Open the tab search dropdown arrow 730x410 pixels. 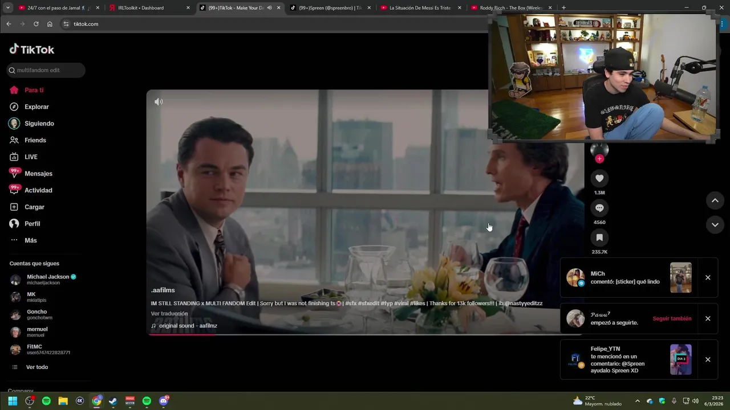(8, 8)
